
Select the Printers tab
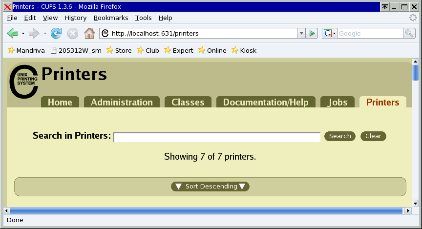click(383, 102)
